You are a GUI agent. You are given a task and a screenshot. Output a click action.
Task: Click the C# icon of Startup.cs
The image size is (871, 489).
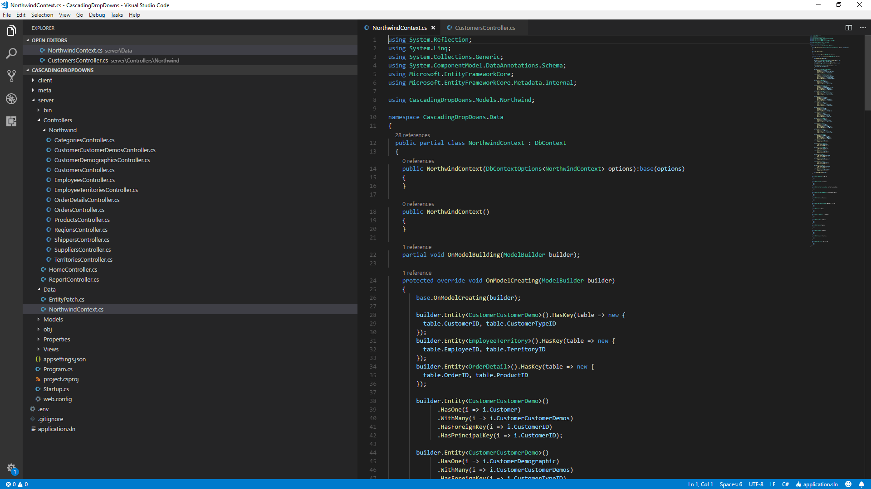(38, 389)
